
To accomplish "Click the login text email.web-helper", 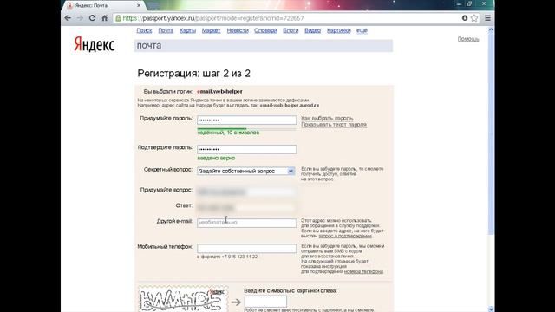I will tap(219, 92).
